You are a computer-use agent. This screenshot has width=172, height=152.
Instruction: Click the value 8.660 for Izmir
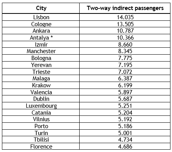coord(125,45)
